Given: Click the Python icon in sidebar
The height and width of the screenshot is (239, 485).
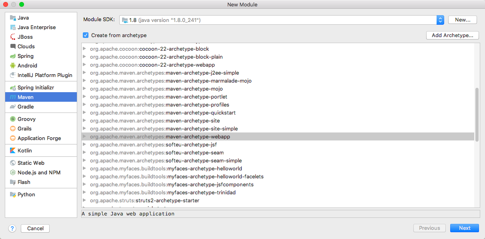Looking at the screenshot, I should [13, 195].
